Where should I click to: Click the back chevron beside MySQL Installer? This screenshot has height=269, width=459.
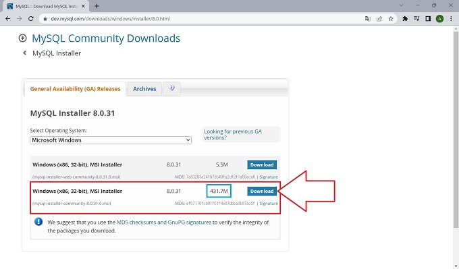tap(24, 53)
